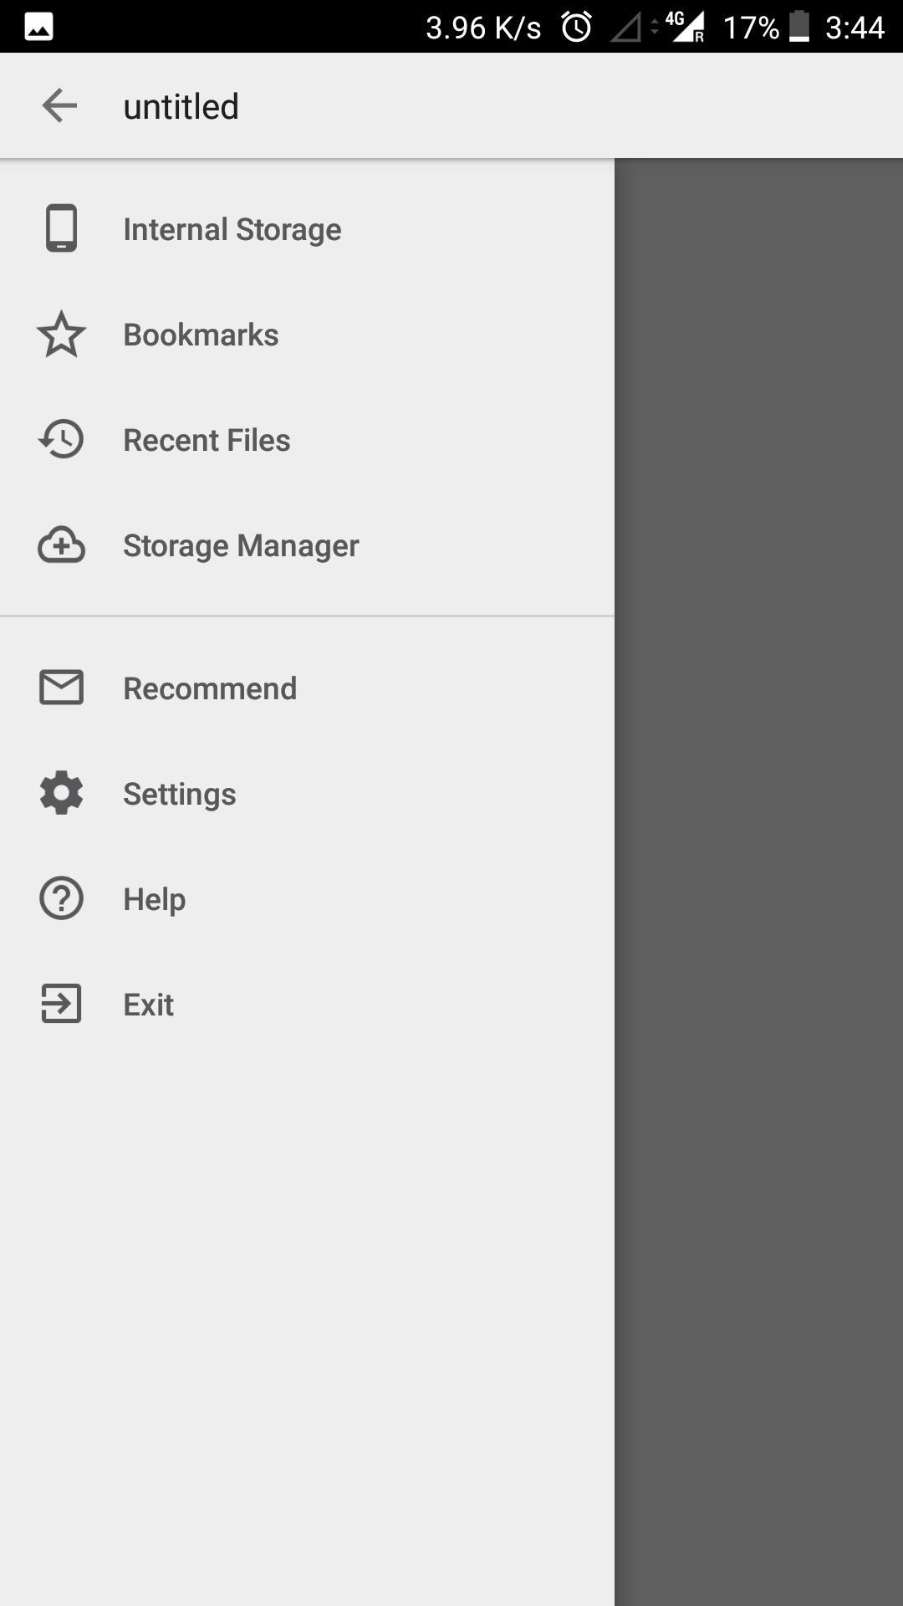The image size is (903, 1606).
Task: Open Storage Manager
Action: (x=307, y=545)
